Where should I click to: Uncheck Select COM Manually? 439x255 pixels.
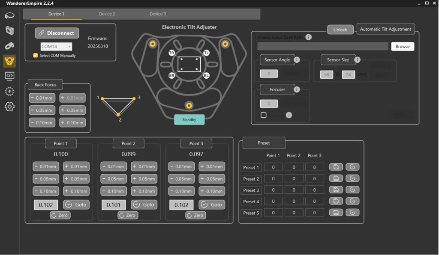(35, 55)
